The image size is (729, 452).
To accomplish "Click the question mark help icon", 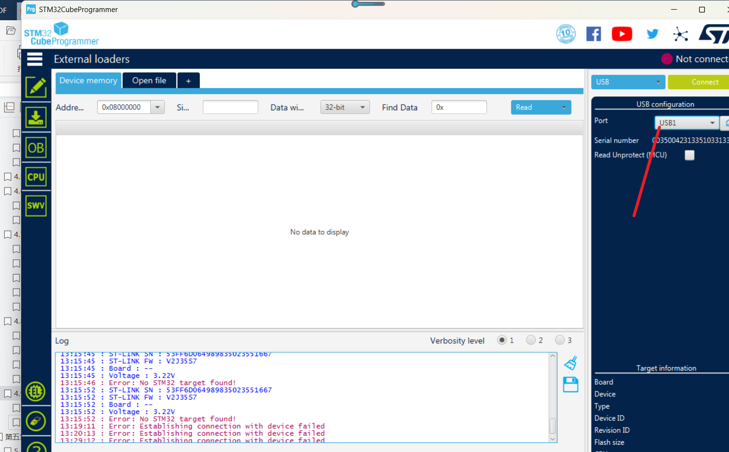I will tap(36, 447).
